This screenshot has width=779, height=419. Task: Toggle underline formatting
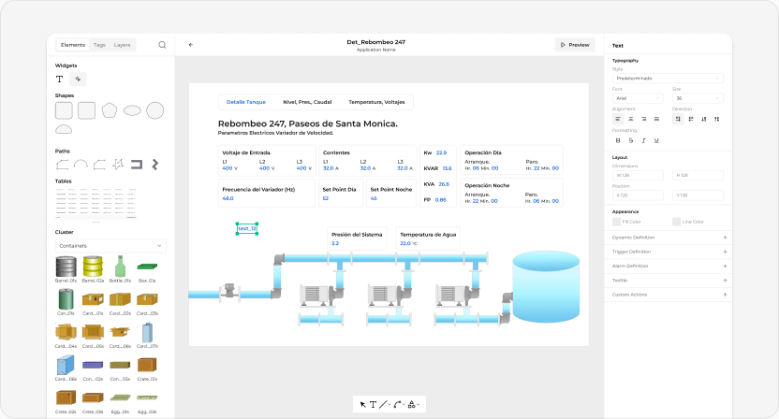[x=656, y=140]
